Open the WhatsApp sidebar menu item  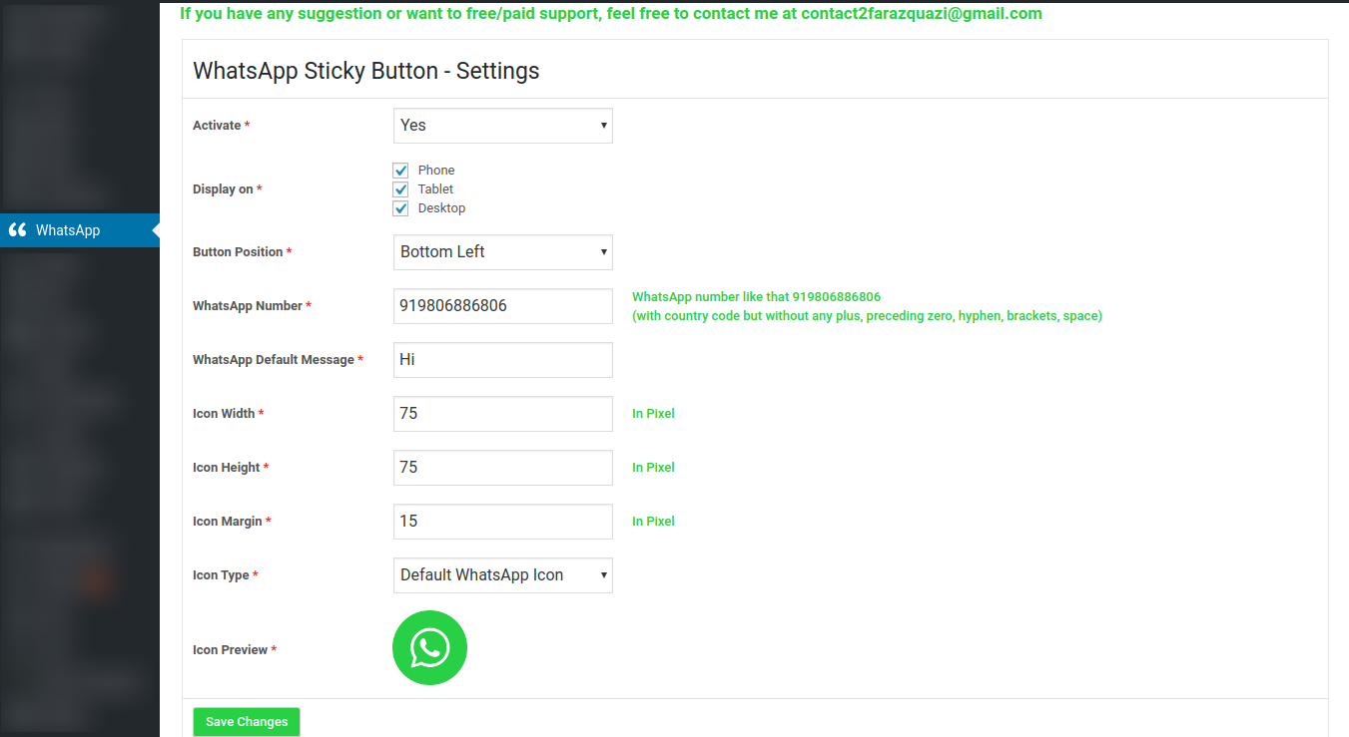80,230
